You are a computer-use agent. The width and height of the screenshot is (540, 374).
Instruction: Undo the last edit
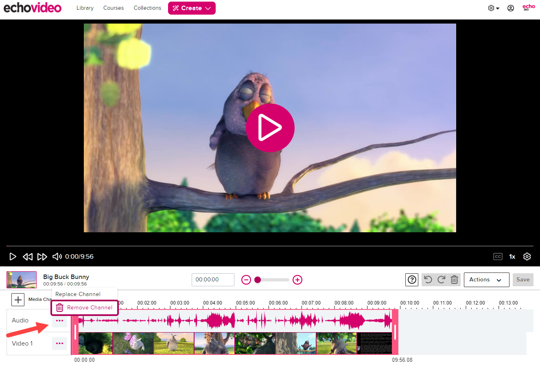click(x=428, y=280)
